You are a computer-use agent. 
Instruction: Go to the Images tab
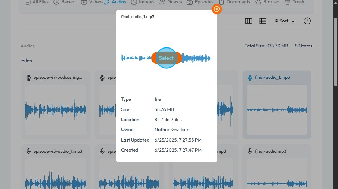click(x=143, y=2)
